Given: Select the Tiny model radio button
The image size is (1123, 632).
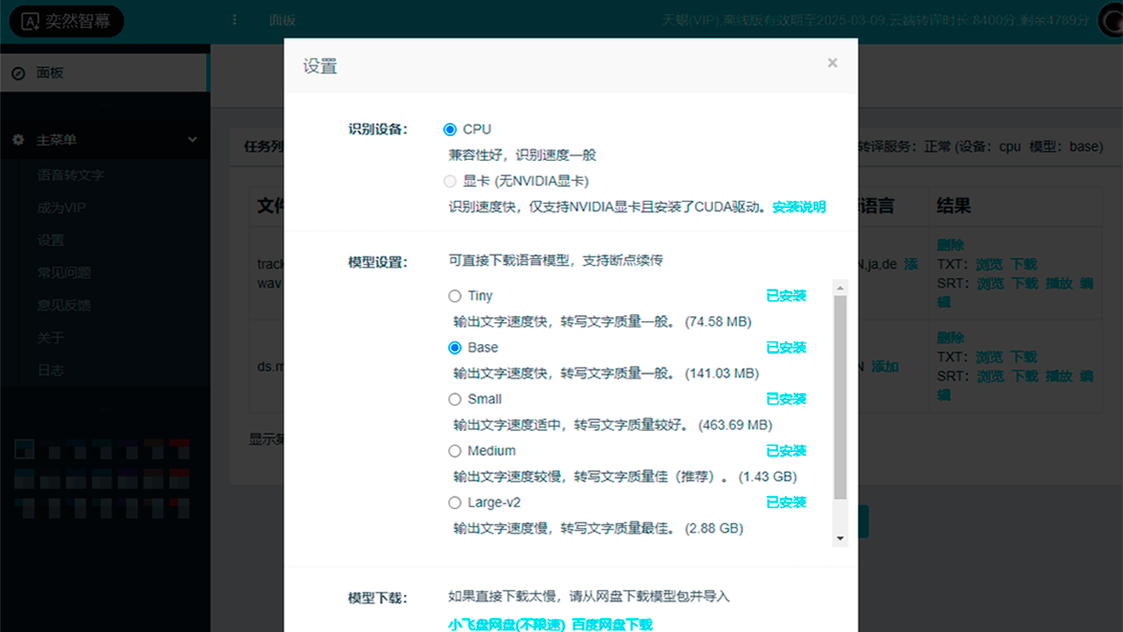Looking at the screenshot, I should click(x=454, y=296).
